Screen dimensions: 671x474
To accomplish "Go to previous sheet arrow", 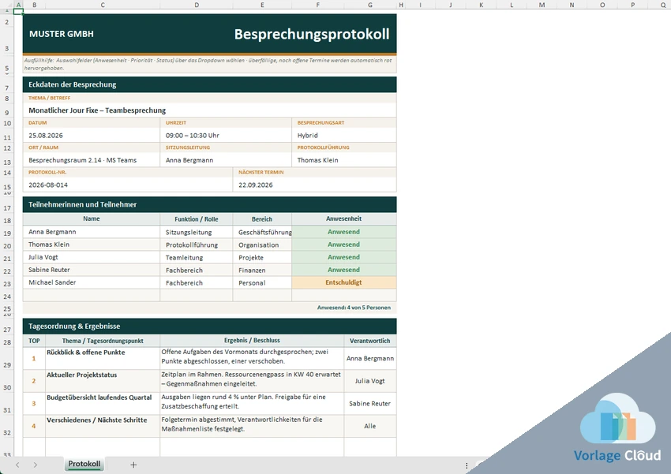I will tap(17, 465).
